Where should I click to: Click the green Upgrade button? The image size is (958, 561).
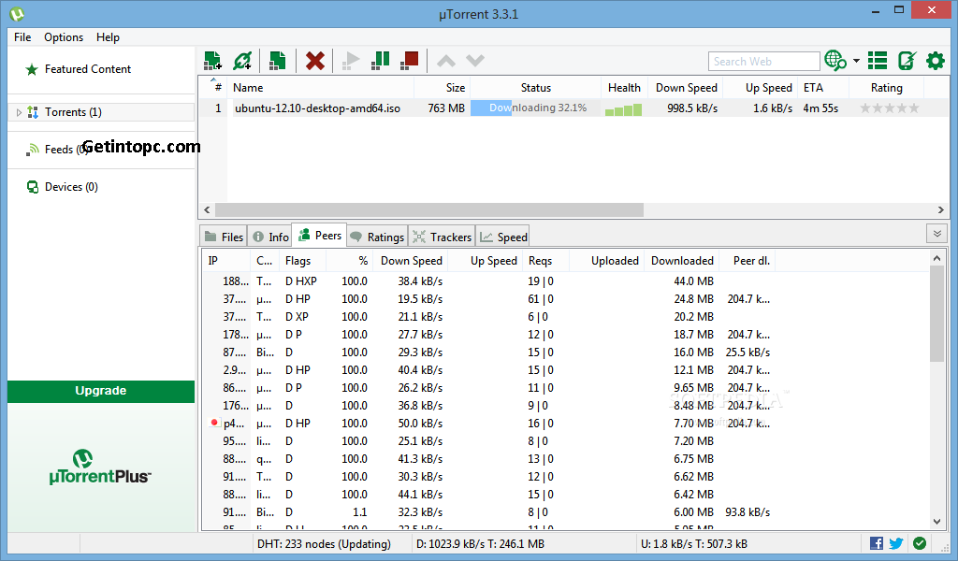pos(101,391)
